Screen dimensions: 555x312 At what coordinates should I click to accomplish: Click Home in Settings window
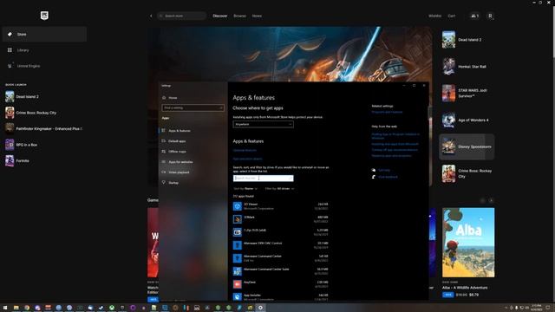pos(173,98)
